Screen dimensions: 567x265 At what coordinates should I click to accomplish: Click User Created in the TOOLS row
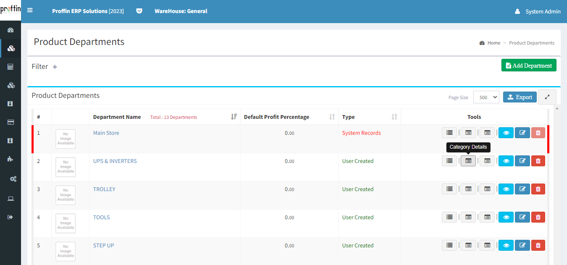[358, 217]
